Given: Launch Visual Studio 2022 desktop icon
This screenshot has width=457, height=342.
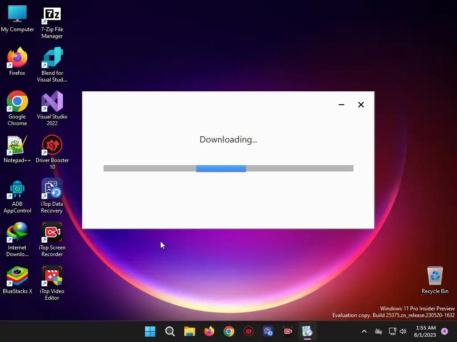Looking at the screenshot, I should click(x=52, y=108).
